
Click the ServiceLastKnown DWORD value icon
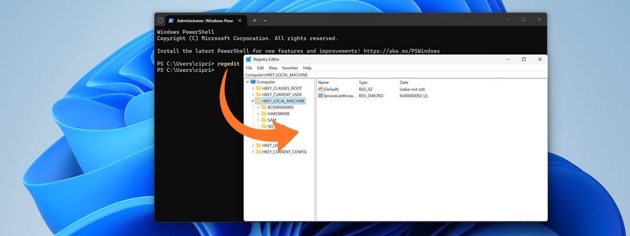pyautogui.click(x=320, y=95)
